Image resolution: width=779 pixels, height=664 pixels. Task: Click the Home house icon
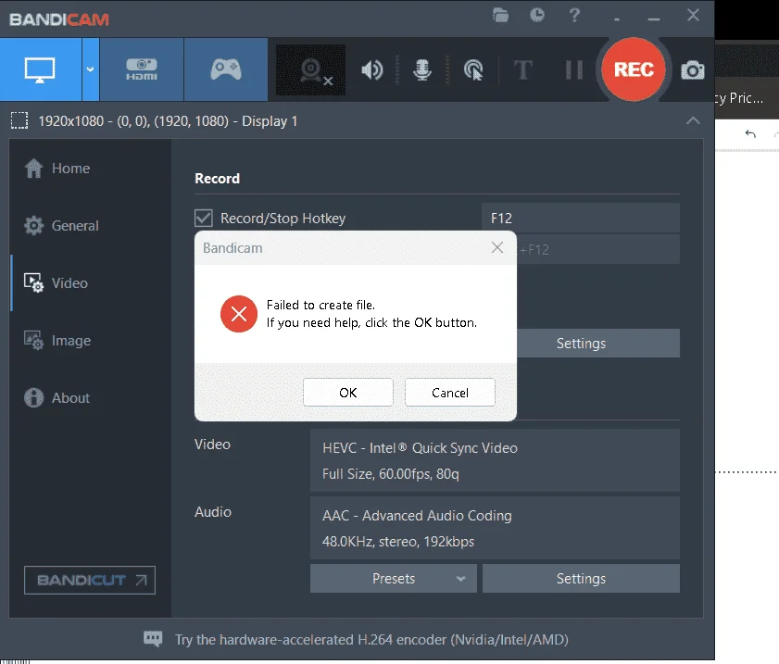point(33,168)
